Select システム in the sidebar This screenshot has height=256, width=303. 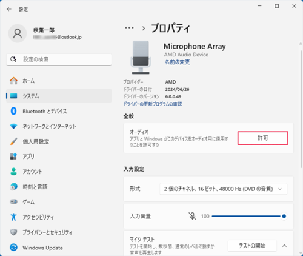[x=59, y=96]
